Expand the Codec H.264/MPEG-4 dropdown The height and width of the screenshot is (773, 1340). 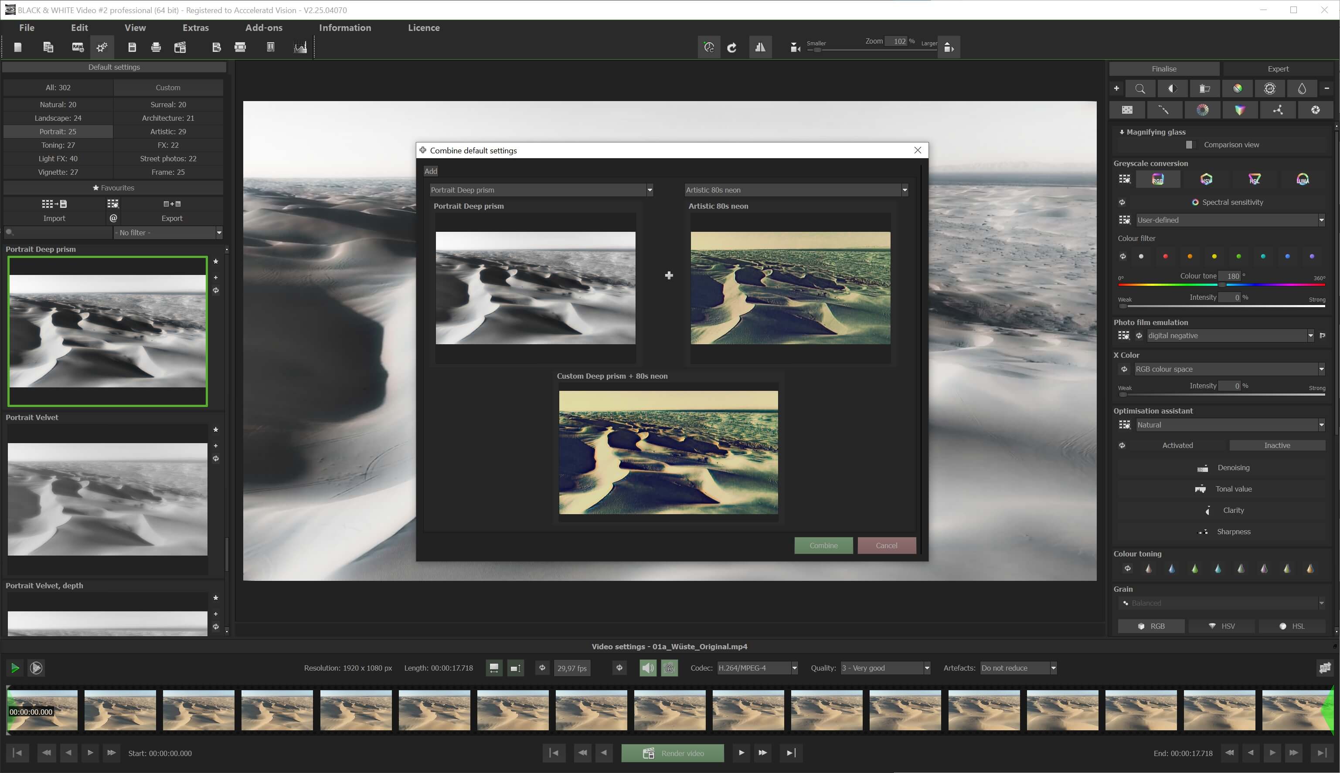(794, 668)
